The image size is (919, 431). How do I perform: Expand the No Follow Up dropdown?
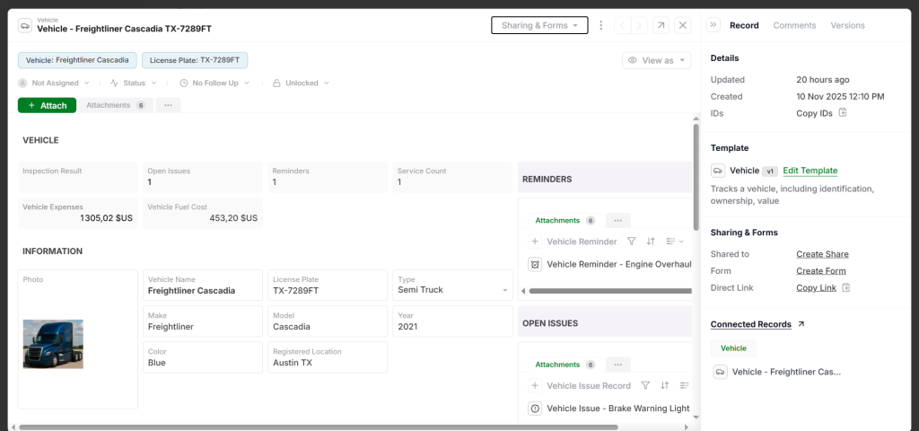[x=214, y=84]
